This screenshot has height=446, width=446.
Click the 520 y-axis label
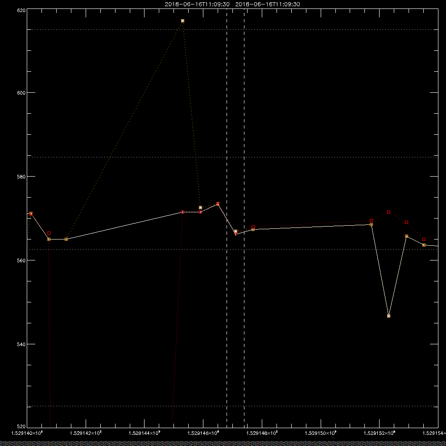pos(21,427)
